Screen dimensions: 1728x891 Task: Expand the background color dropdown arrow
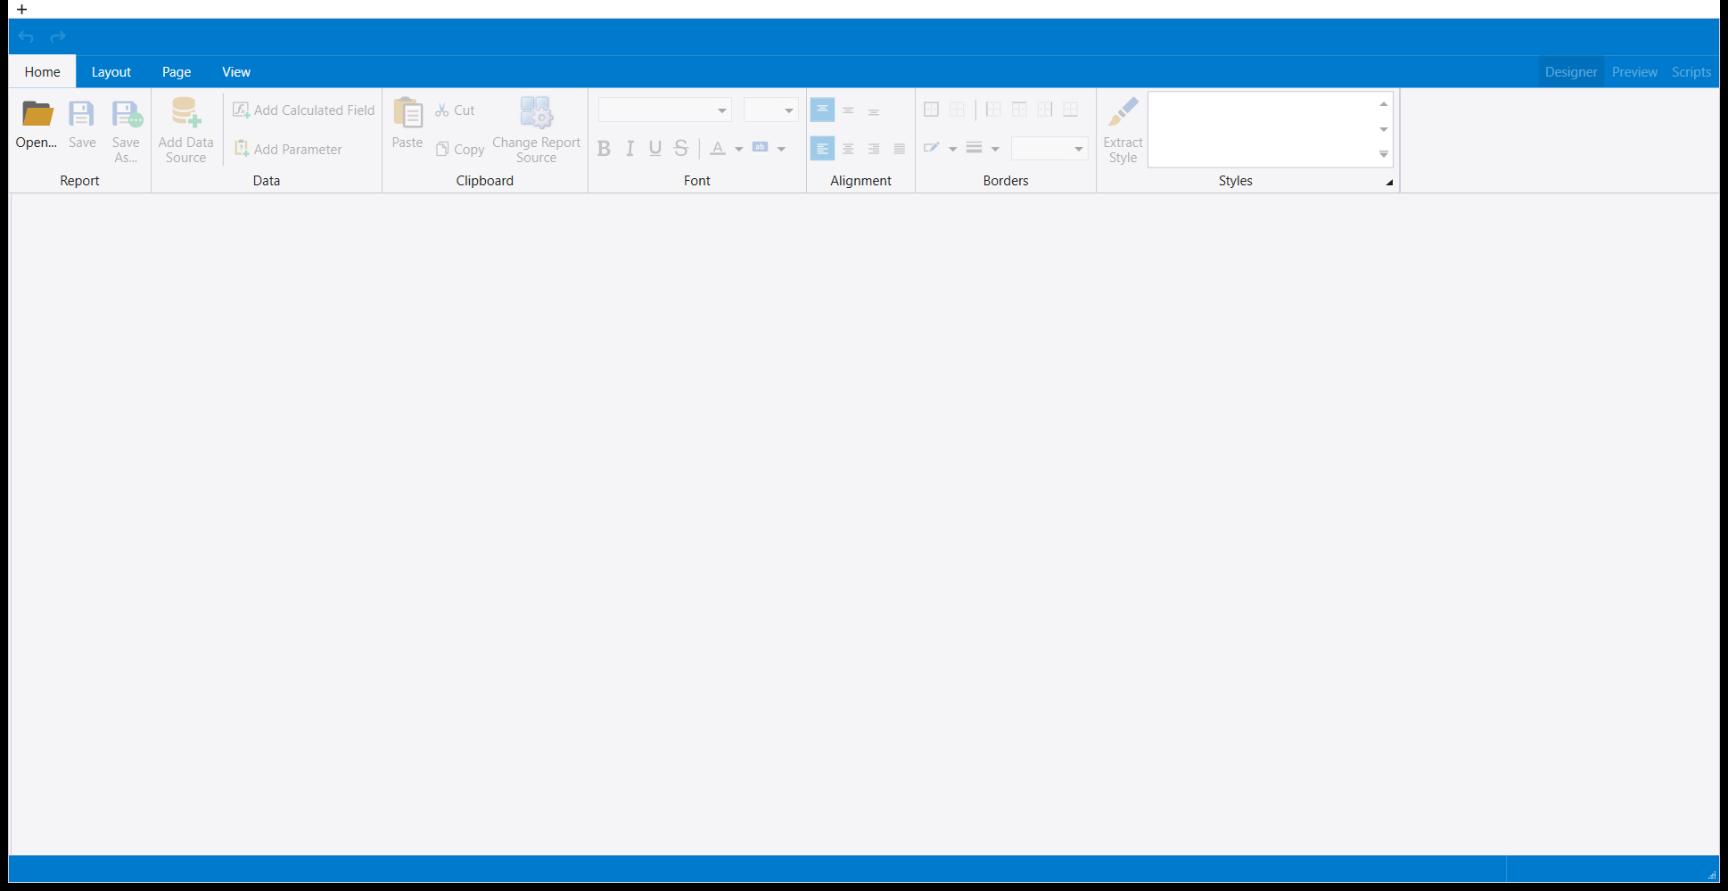pyautogui.click(x=781, y=149)
